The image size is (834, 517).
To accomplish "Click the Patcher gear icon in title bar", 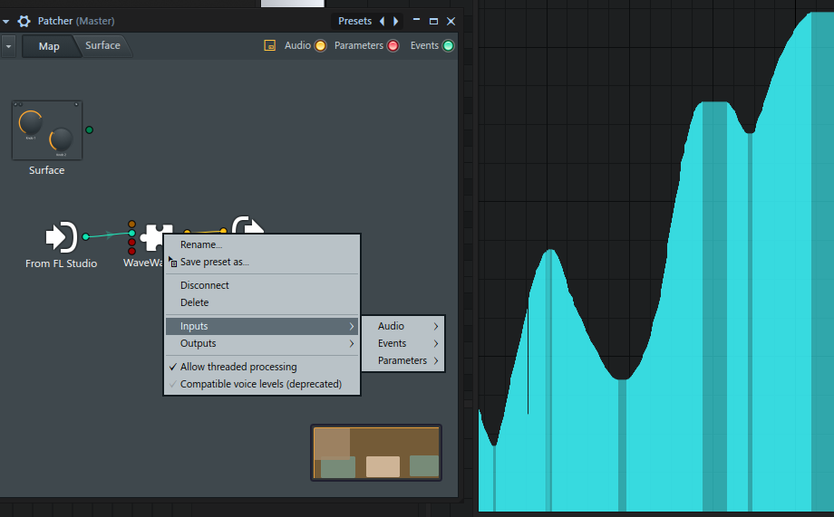I will [24, 21].
